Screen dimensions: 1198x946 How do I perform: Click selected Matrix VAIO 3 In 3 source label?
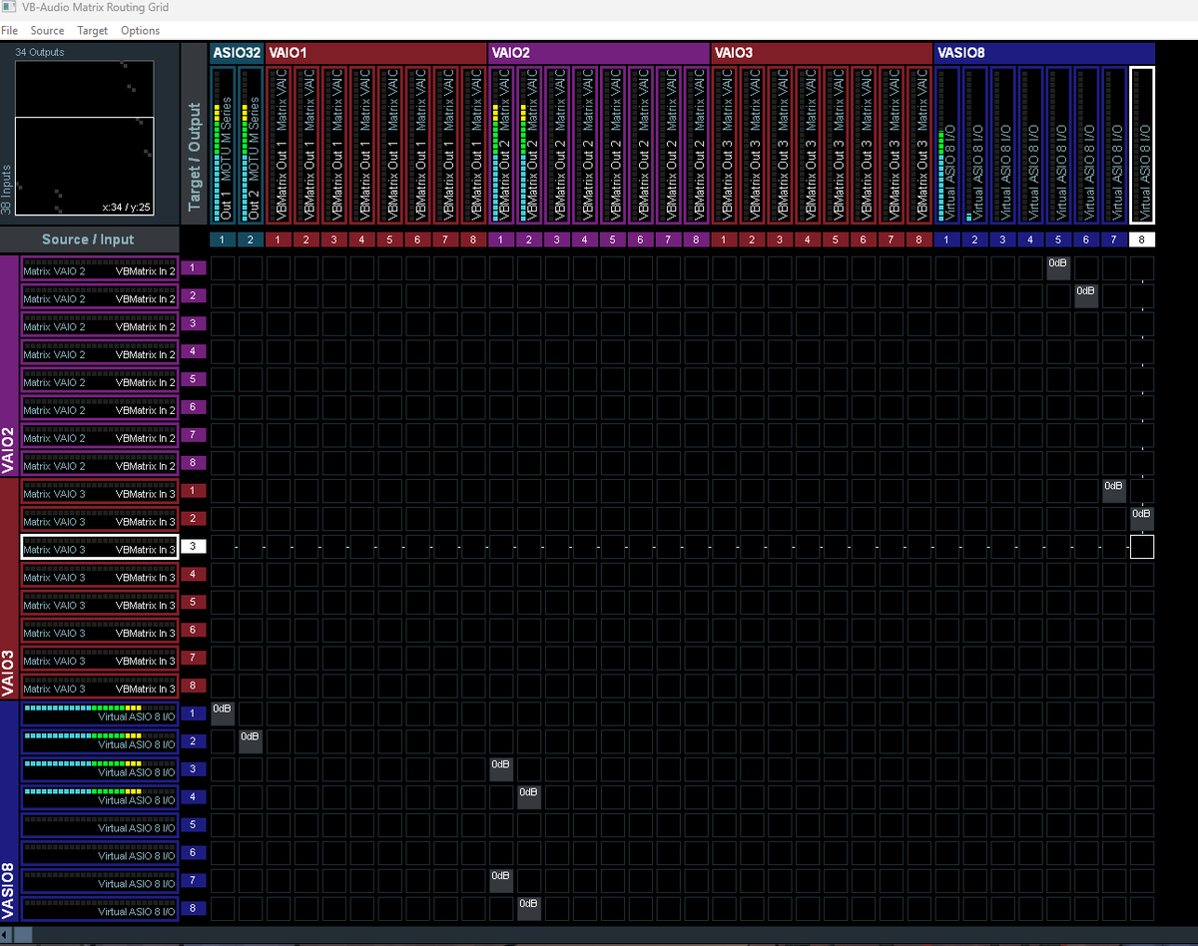[x=99, y=546]
